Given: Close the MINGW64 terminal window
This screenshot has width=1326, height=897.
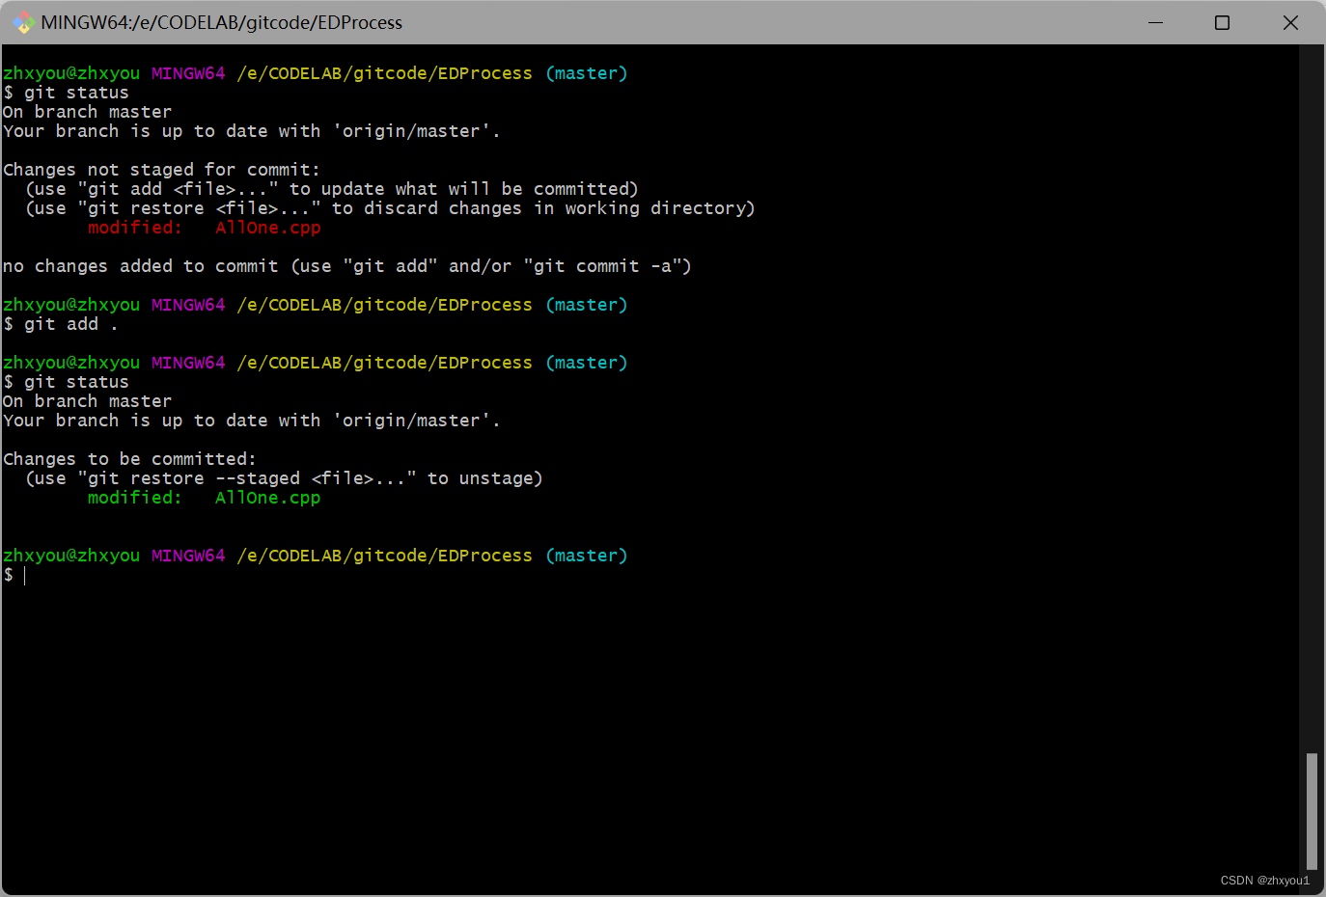Looking at the screenshot, I should pos(1290,22).
